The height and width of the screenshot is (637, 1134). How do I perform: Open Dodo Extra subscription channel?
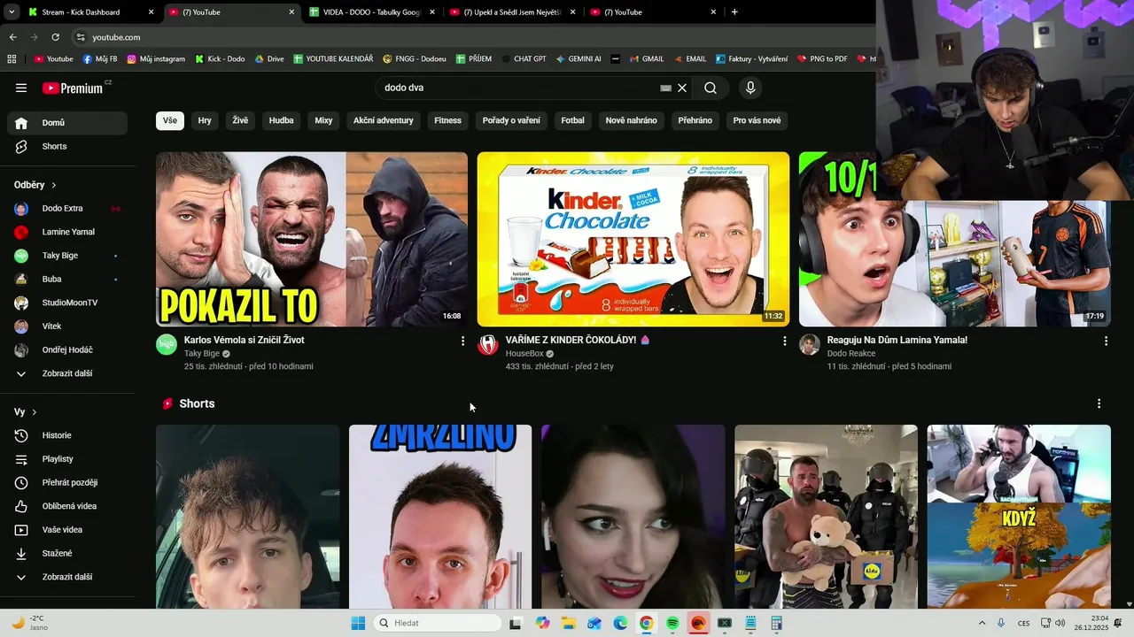point(67,209)
